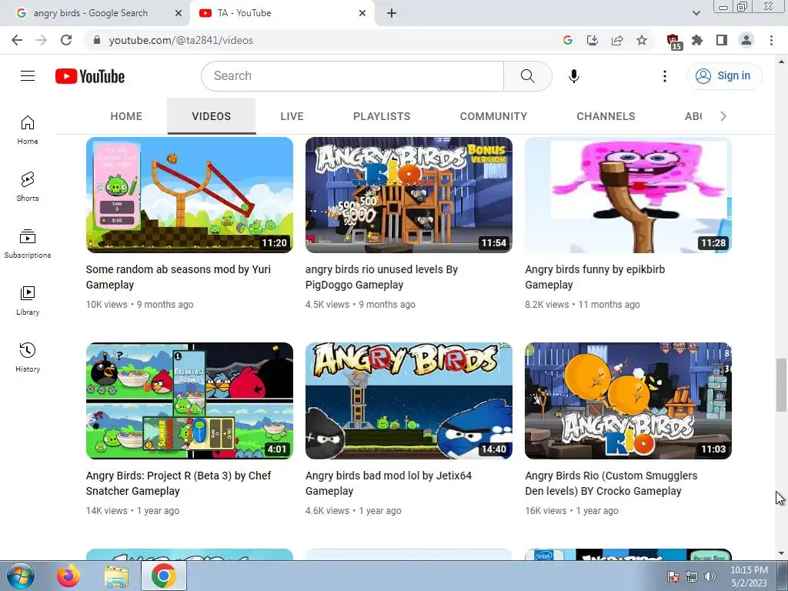Screen dimensions: 788x591
Task: Open the COMMUNITY channel tab
Action: (x=493, y=116)
